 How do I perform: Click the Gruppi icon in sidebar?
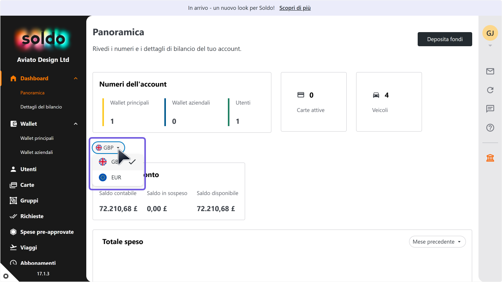(x=13, y=201)
